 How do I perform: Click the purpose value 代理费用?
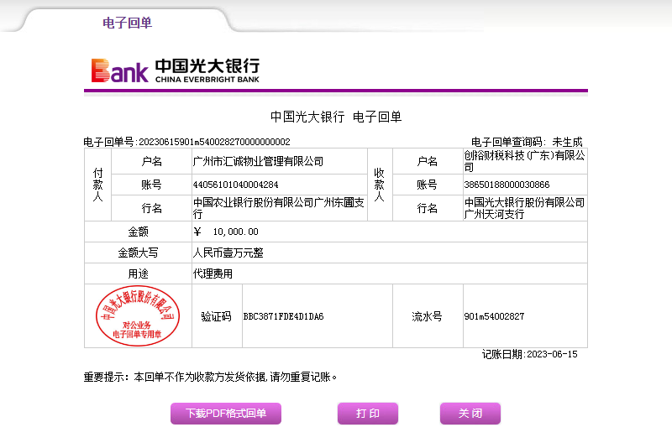(x=213, y=273)
